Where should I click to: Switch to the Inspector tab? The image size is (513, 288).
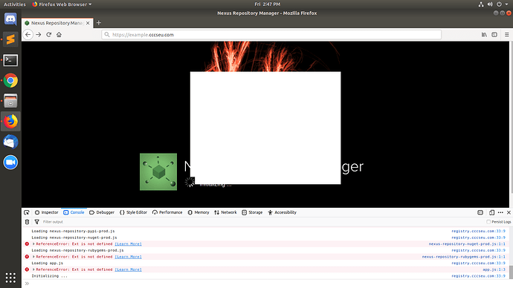pyautogui.click(x=46, y=212)
